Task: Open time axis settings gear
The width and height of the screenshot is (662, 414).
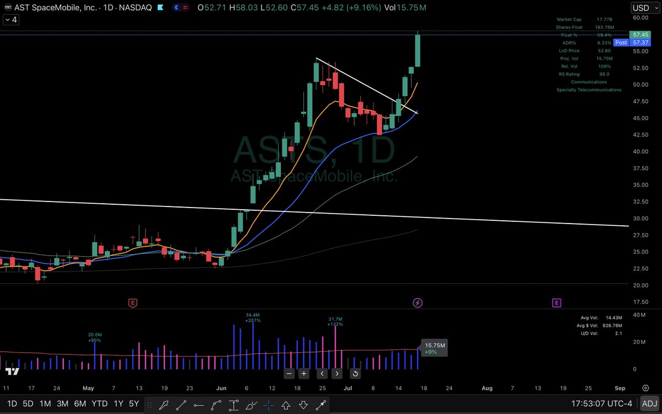Action: click(x=645, y=388)
